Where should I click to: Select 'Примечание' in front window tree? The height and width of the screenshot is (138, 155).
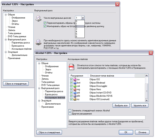tap(48, 107)
